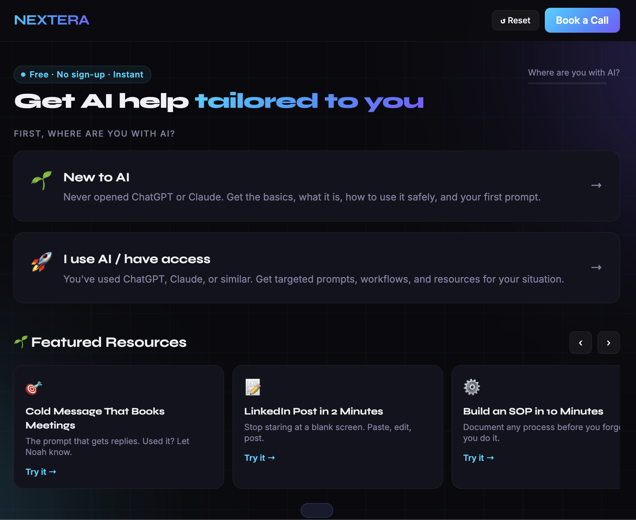
Task: Open the Try it link on Build an SOP card
Action: [479, 458]
